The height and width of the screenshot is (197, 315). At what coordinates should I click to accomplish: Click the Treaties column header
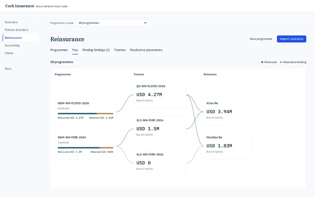[x=139, y=74]
